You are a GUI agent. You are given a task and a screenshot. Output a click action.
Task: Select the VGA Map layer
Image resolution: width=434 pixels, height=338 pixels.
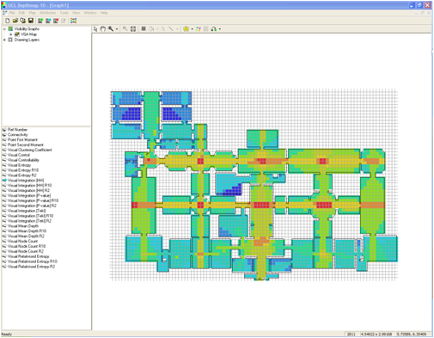click(28, 34)
